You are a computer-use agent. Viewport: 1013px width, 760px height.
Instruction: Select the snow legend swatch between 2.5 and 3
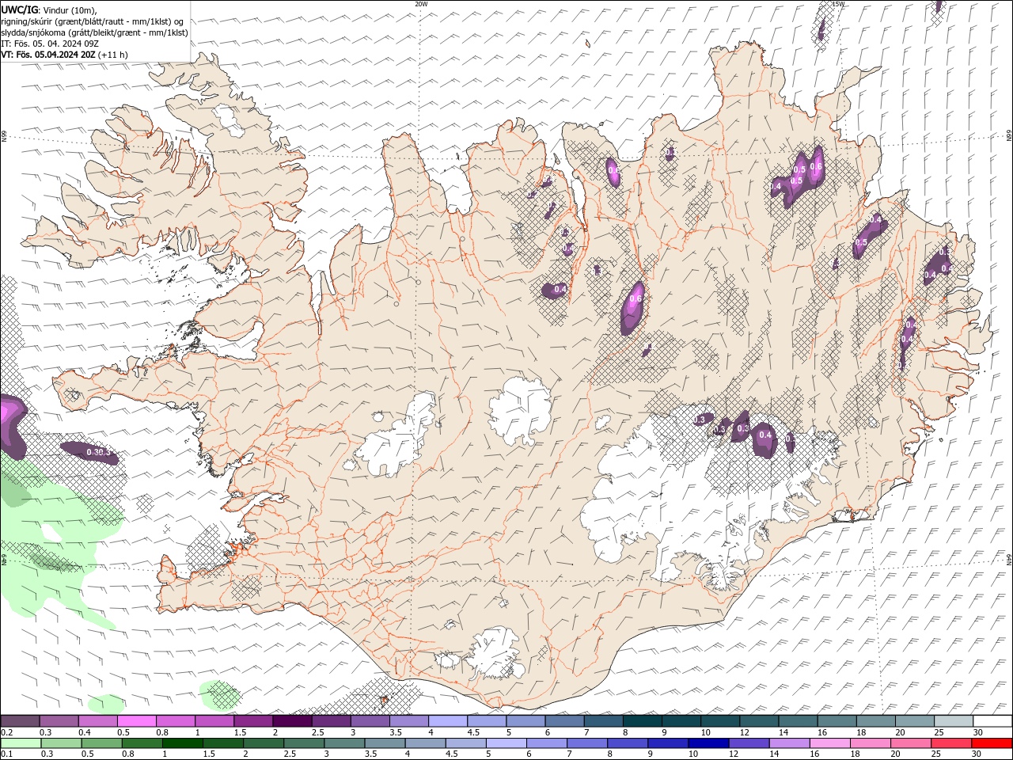(330, 721)
